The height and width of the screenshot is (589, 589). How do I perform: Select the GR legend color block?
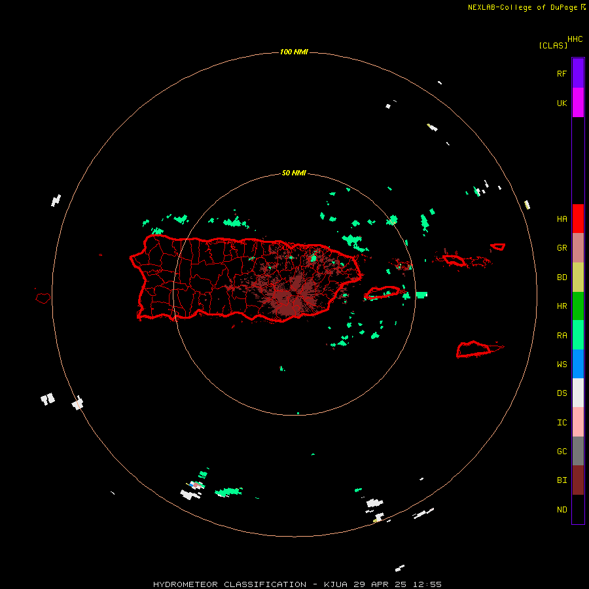[x=578, y=248]
